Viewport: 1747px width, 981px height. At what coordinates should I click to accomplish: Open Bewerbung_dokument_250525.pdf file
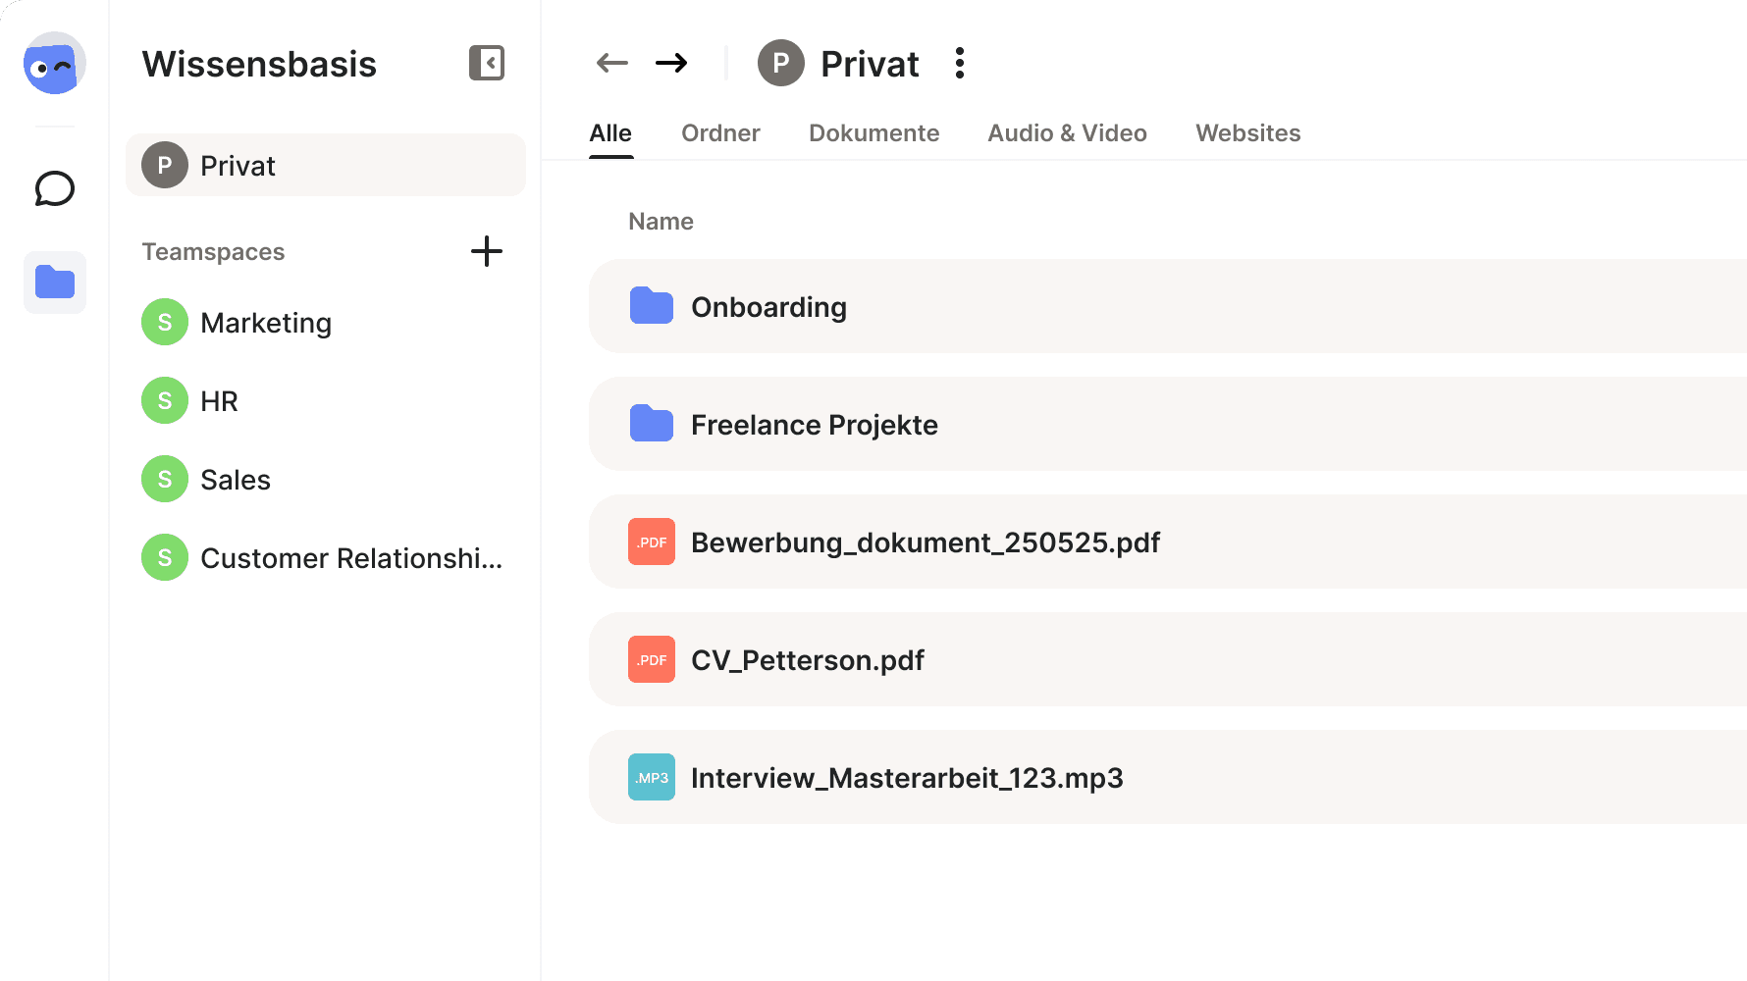(x=1168, y=542)
